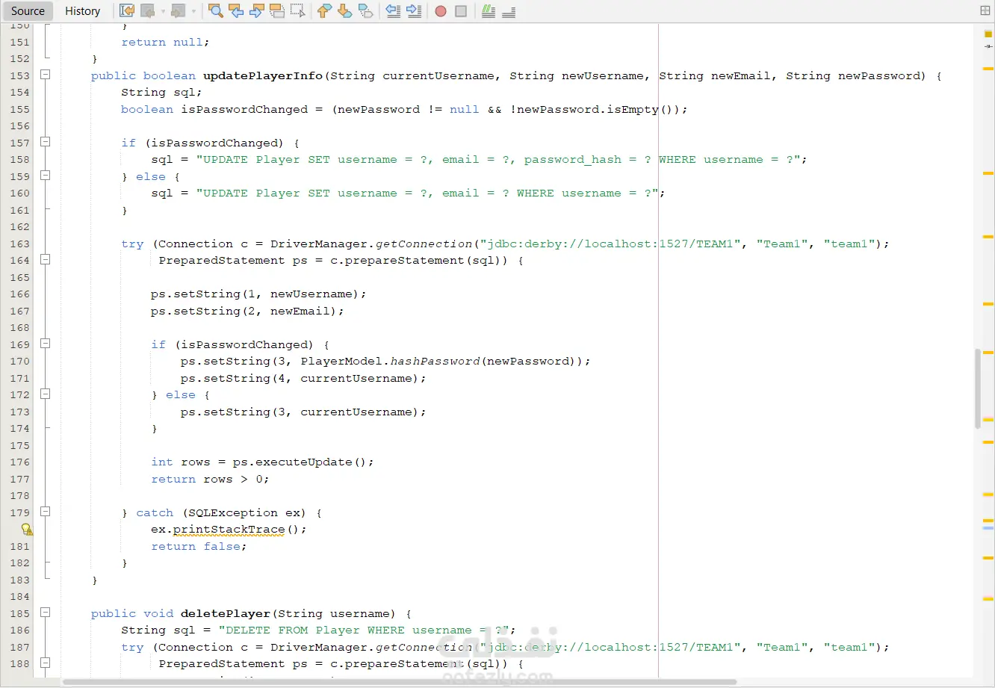Viewport: 995px width, 688px height.
Task: Click the greyed Forward navigation arrow
Action: (178, 11)
